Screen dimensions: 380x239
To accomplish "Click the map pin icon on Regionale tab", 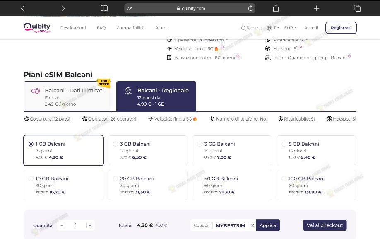I will [128, 91].
